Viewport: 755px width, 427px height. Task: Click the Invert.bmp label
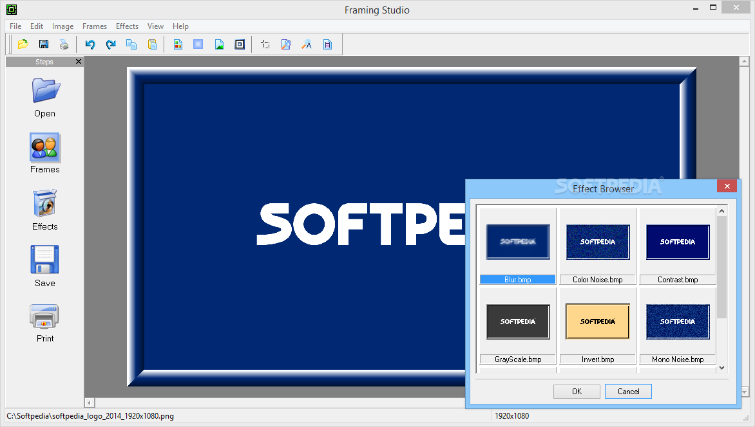(x=598, y=359)
